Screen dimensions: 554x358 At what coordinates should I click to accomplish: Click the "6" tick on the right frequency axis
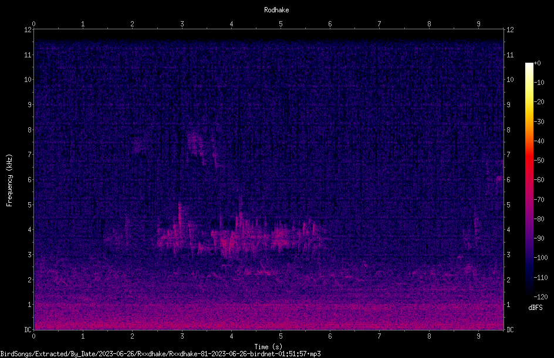tap(508, 179)
